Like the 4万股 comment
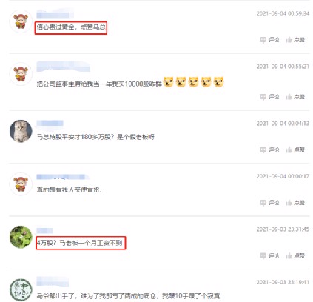 coord(295,255)
